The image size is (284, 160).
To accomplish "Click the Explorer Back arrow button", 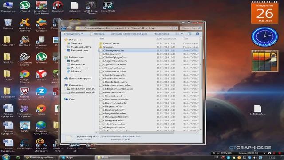I will tap(63, 28).
